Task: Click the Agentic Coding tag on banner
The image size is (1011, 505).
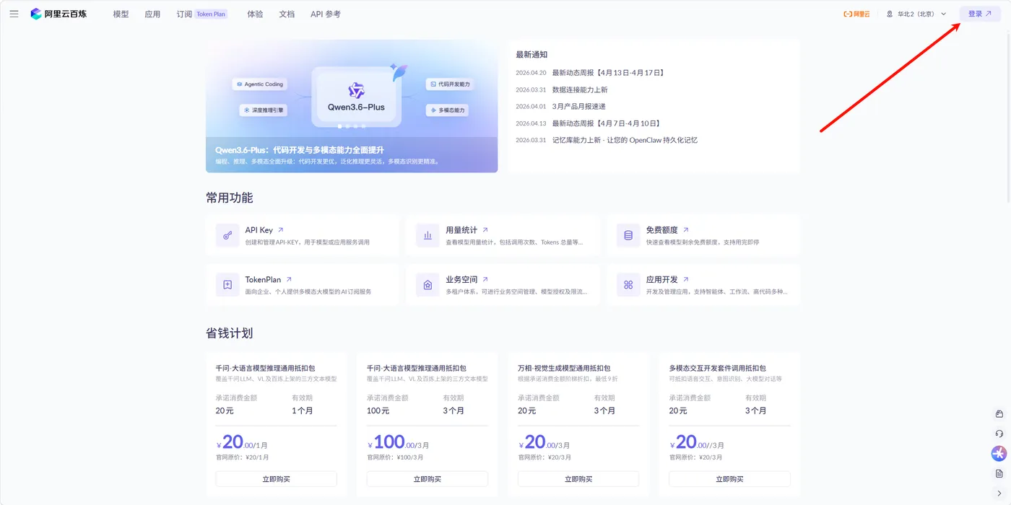Action: (259, 84)
